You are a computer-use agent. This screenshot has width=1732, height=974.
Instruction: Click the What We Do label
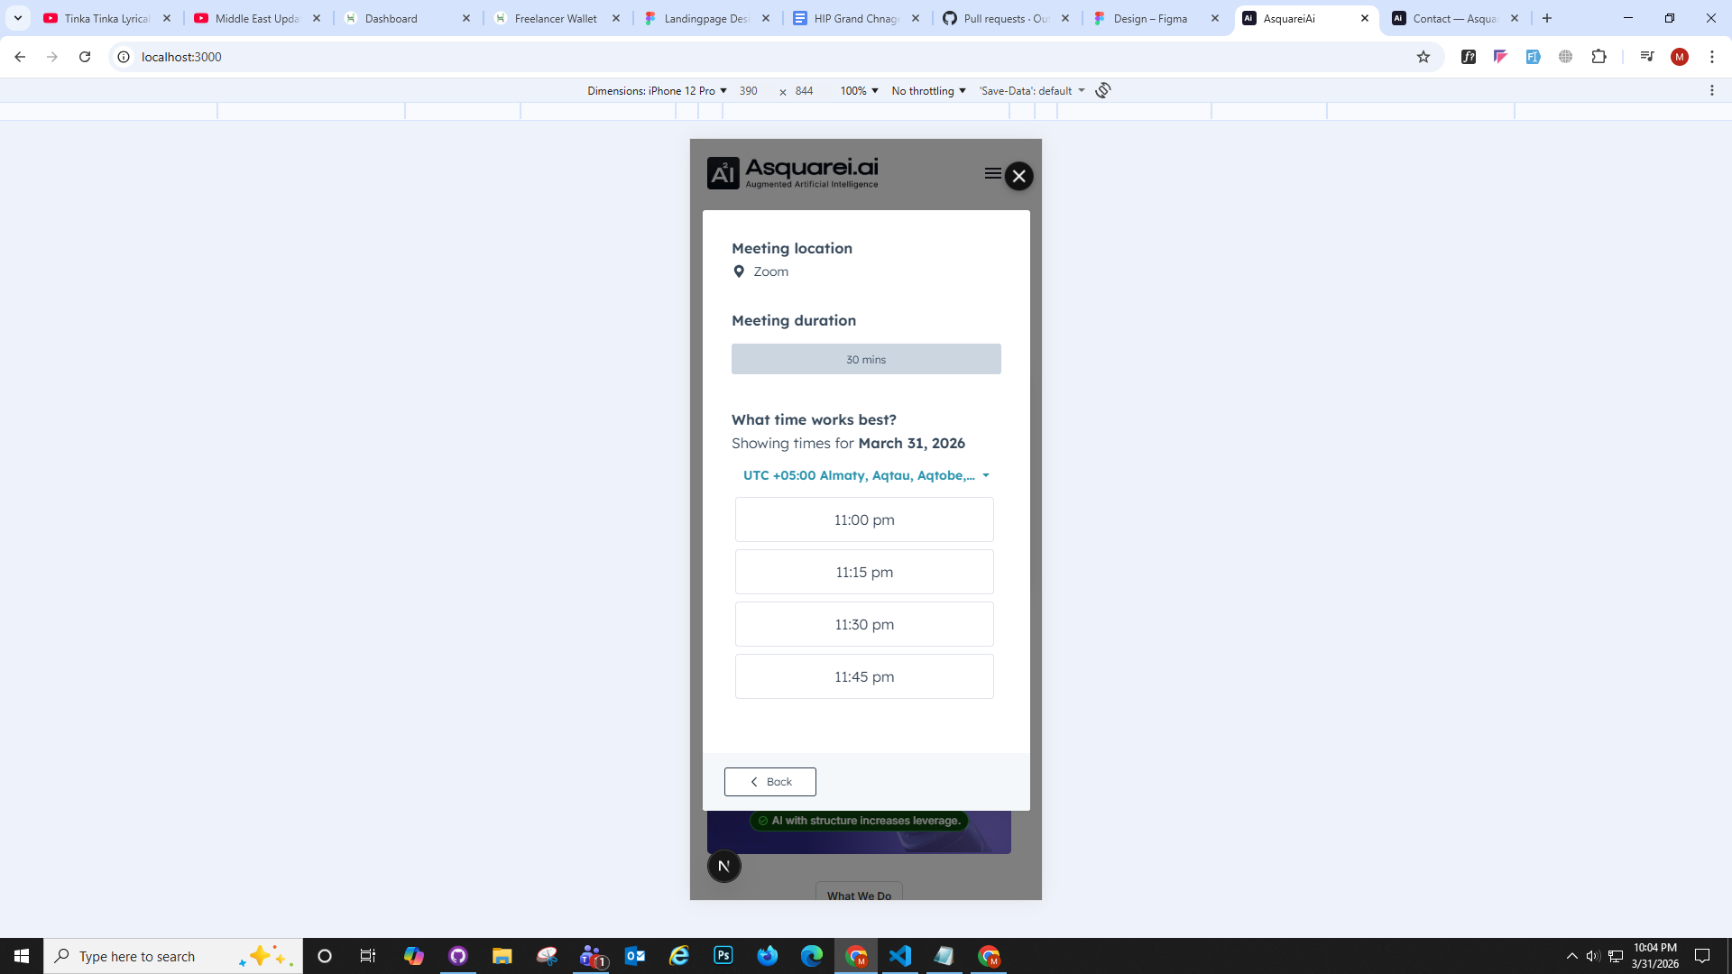(x=859, y=895)
